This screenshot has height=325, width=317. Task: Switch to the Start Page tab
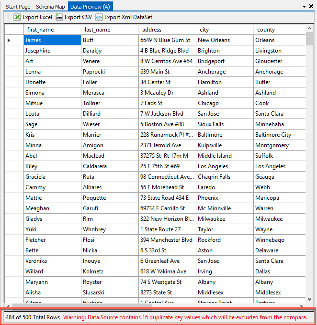click(18, 7)
